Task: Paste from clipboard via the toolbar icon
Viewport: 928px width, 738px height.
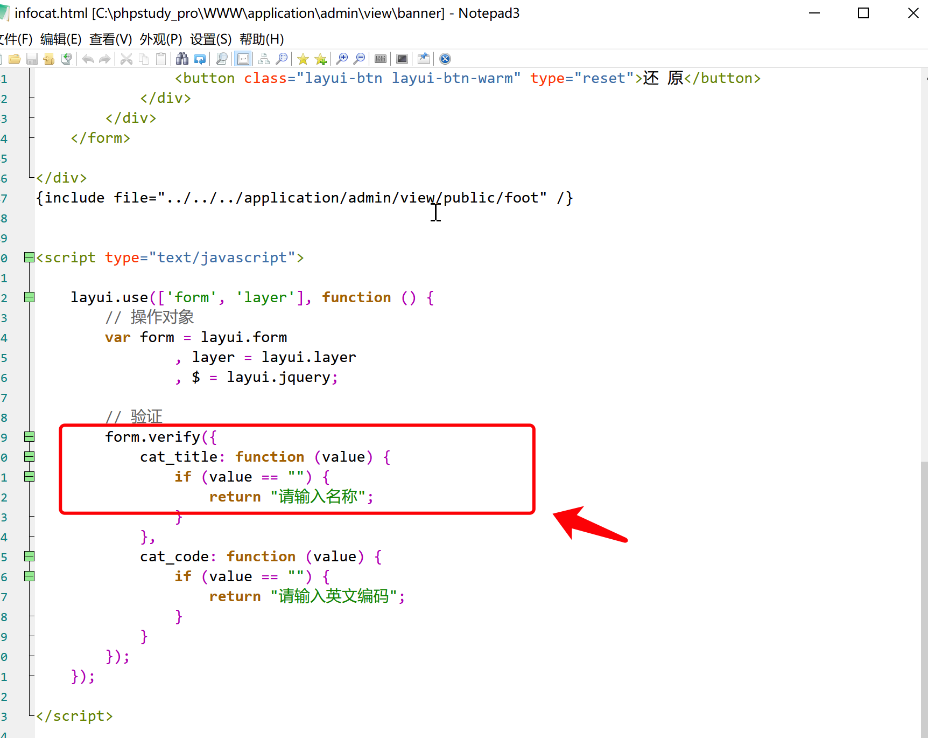Action: click(161, 59)
